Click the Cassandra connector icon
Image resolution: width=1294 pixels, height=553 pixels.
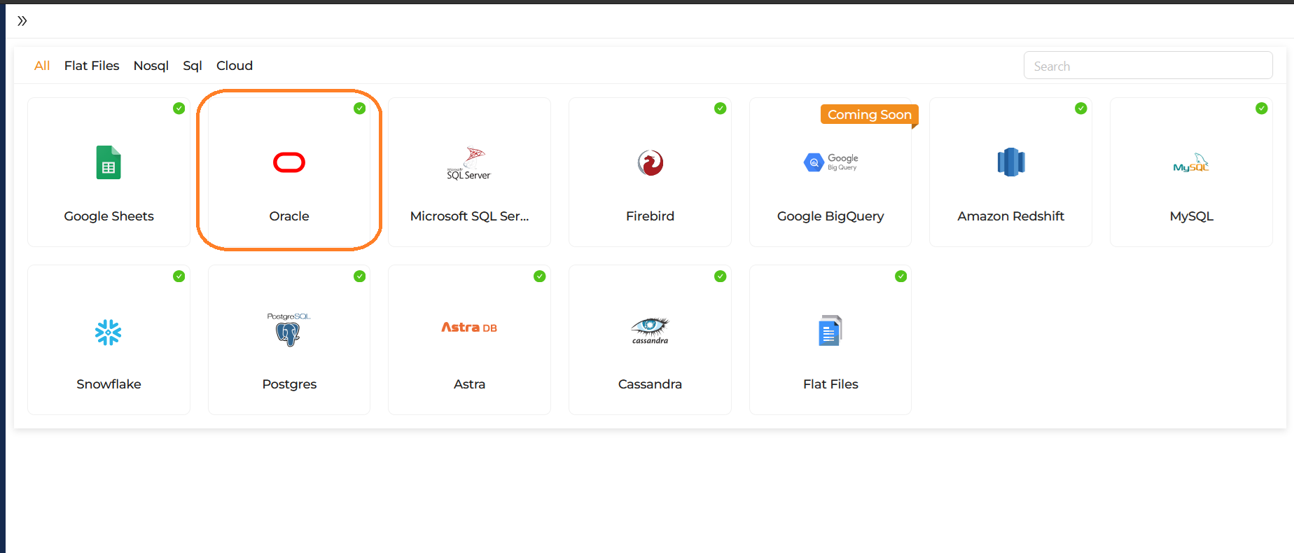coord(649,330)
